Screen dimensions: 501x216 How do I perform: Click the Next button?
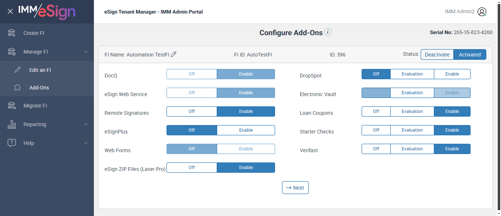click(x=295, y=188)
